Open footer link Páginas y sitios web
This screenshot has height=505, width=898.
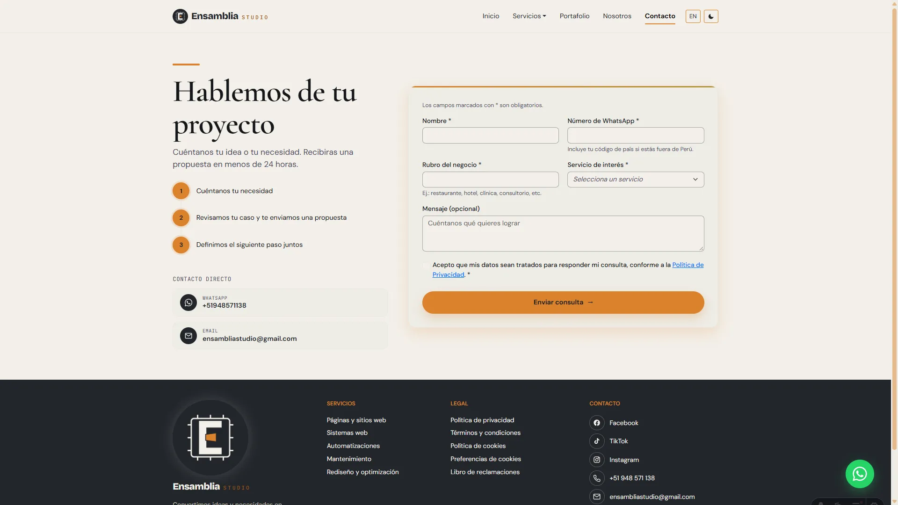point(356,420)
